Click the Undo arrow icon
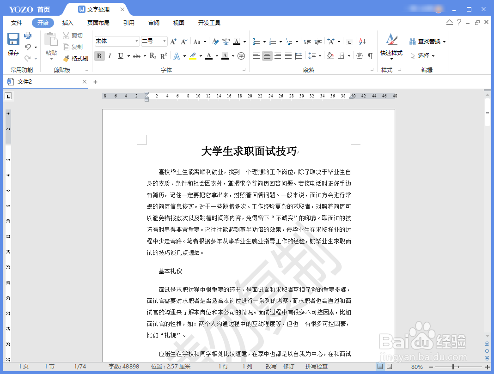494x374 pixels. coord(28,47)
